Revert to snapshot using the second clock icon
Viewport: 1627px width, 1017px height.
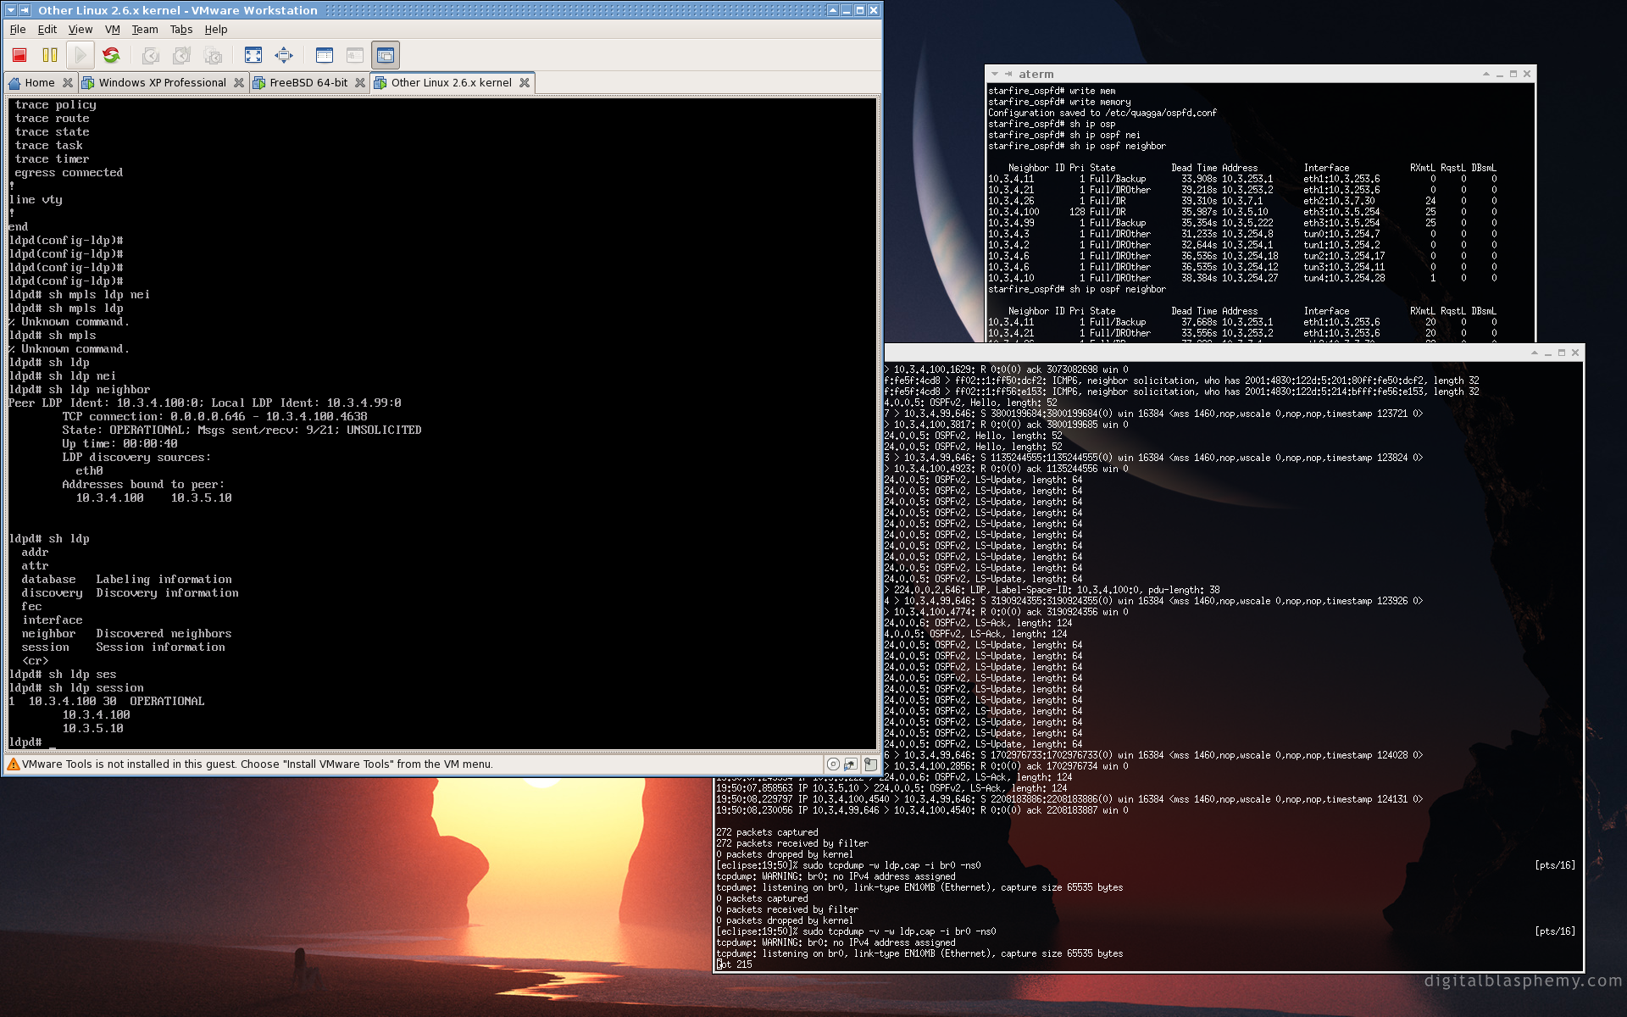(181, 55)
